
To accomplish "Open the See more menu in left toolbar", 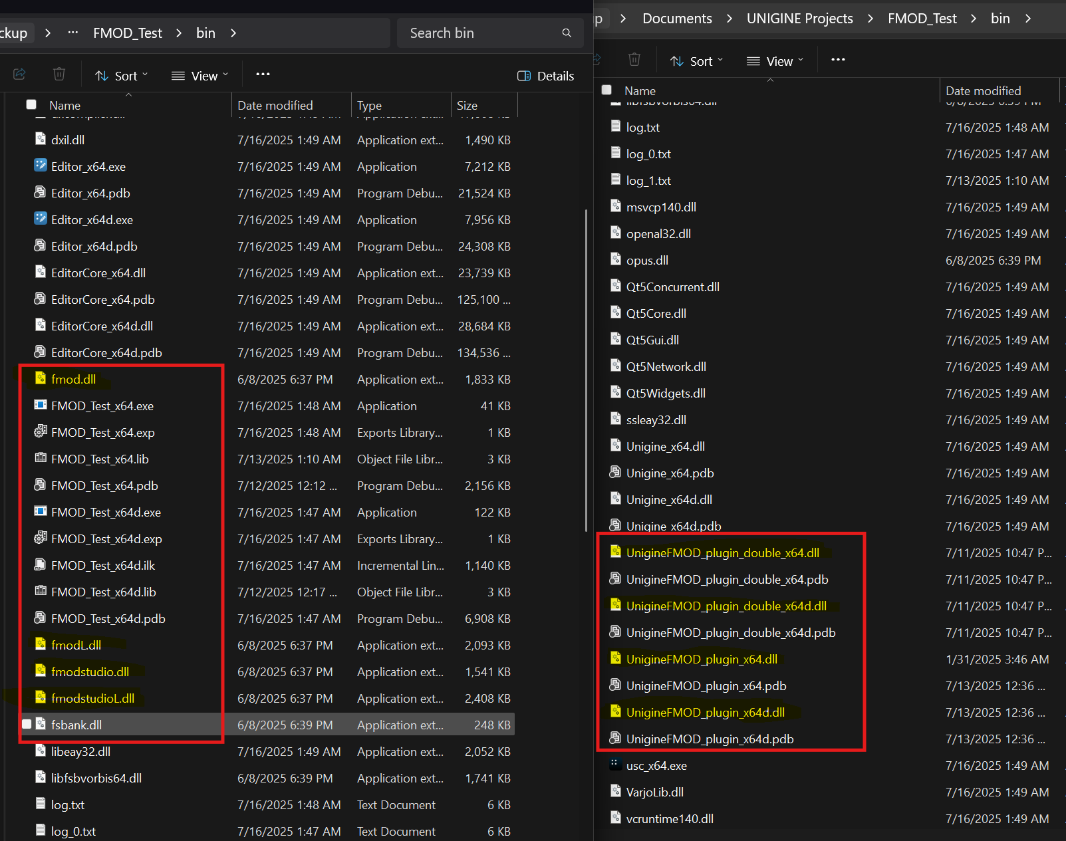I will click(x=263, y=74).
